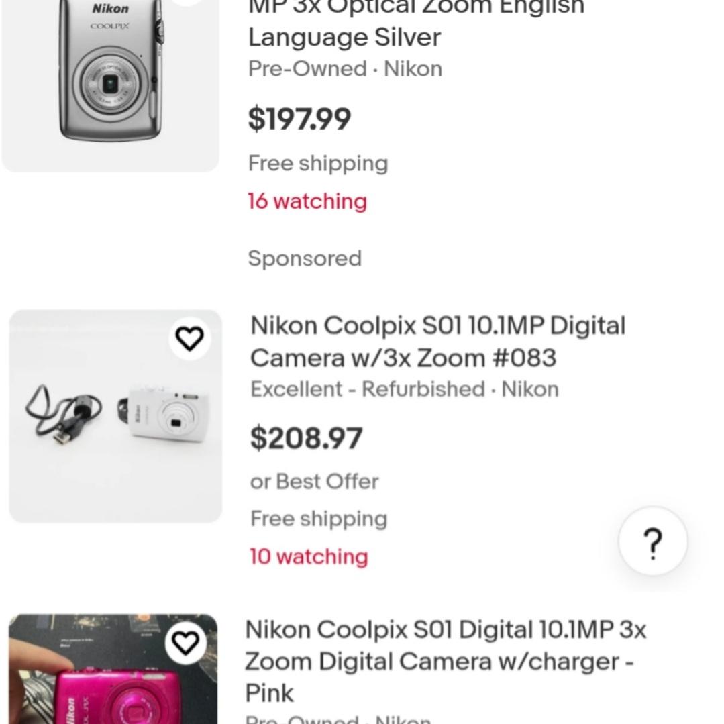The height and width of the screenshot is (724, 724).
Task: Open the help question mark button
Action: [x=653, y=542]
